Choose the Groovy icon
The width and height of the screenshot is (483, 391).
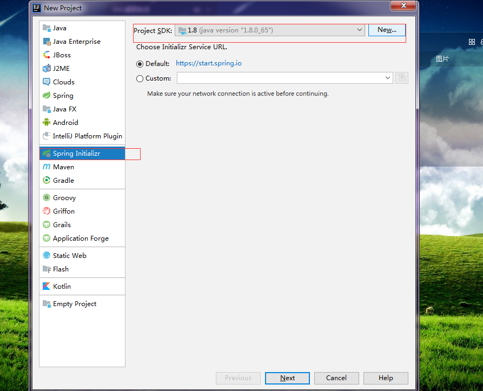click(47, 197)
